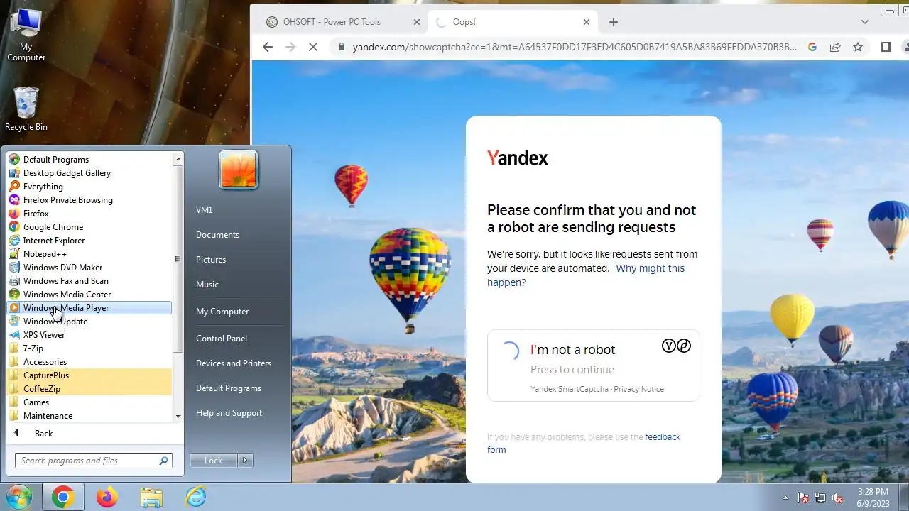Viewport: 909px width, 511px height.
Task: Bookmark this page with the star
Action: (x=858, y=47)
